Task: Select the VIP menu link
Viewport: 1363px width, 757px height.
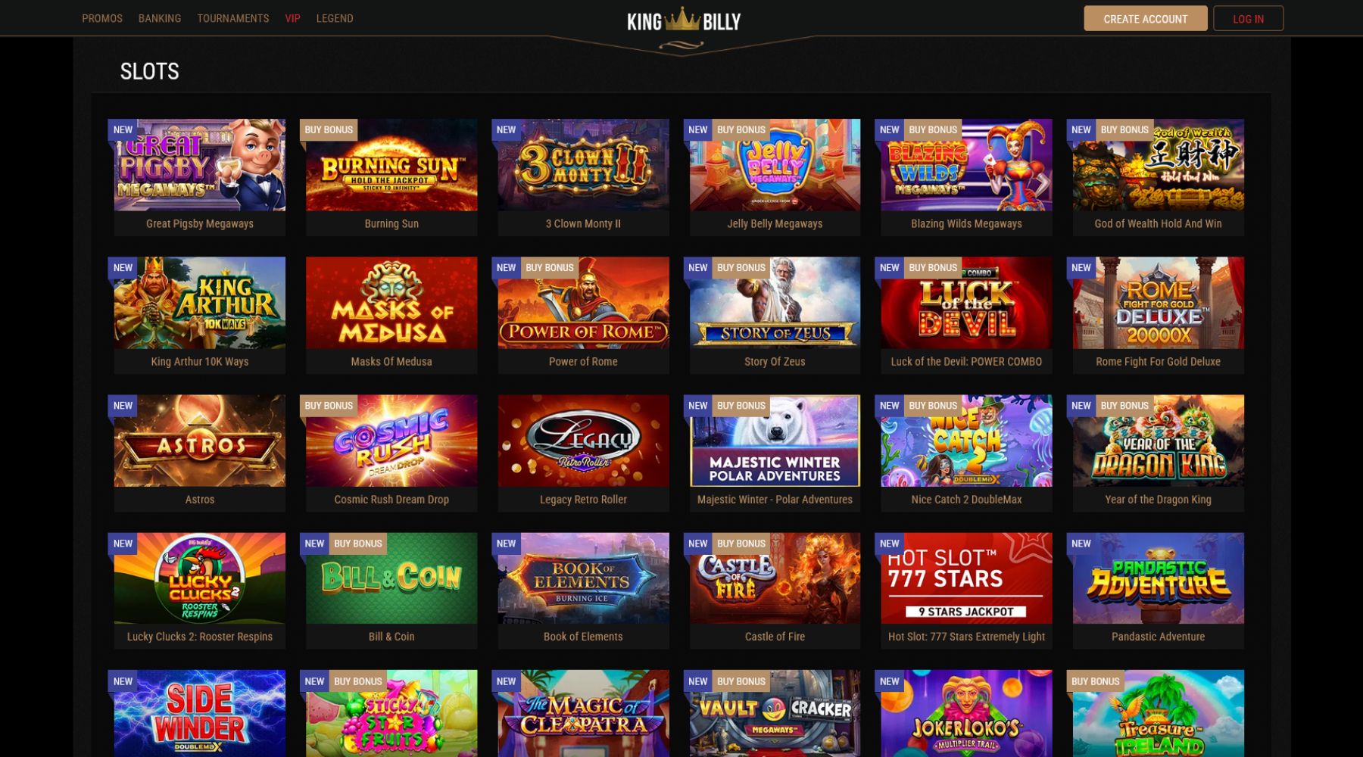Action: [292, 18]
